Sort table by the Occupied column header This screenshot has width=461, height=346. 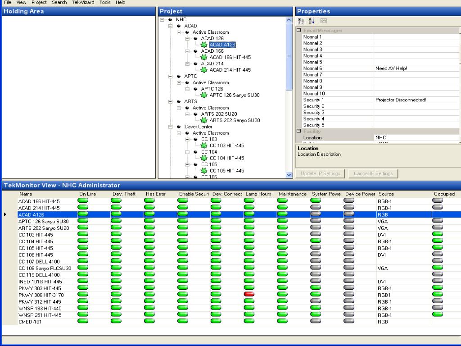444,194
